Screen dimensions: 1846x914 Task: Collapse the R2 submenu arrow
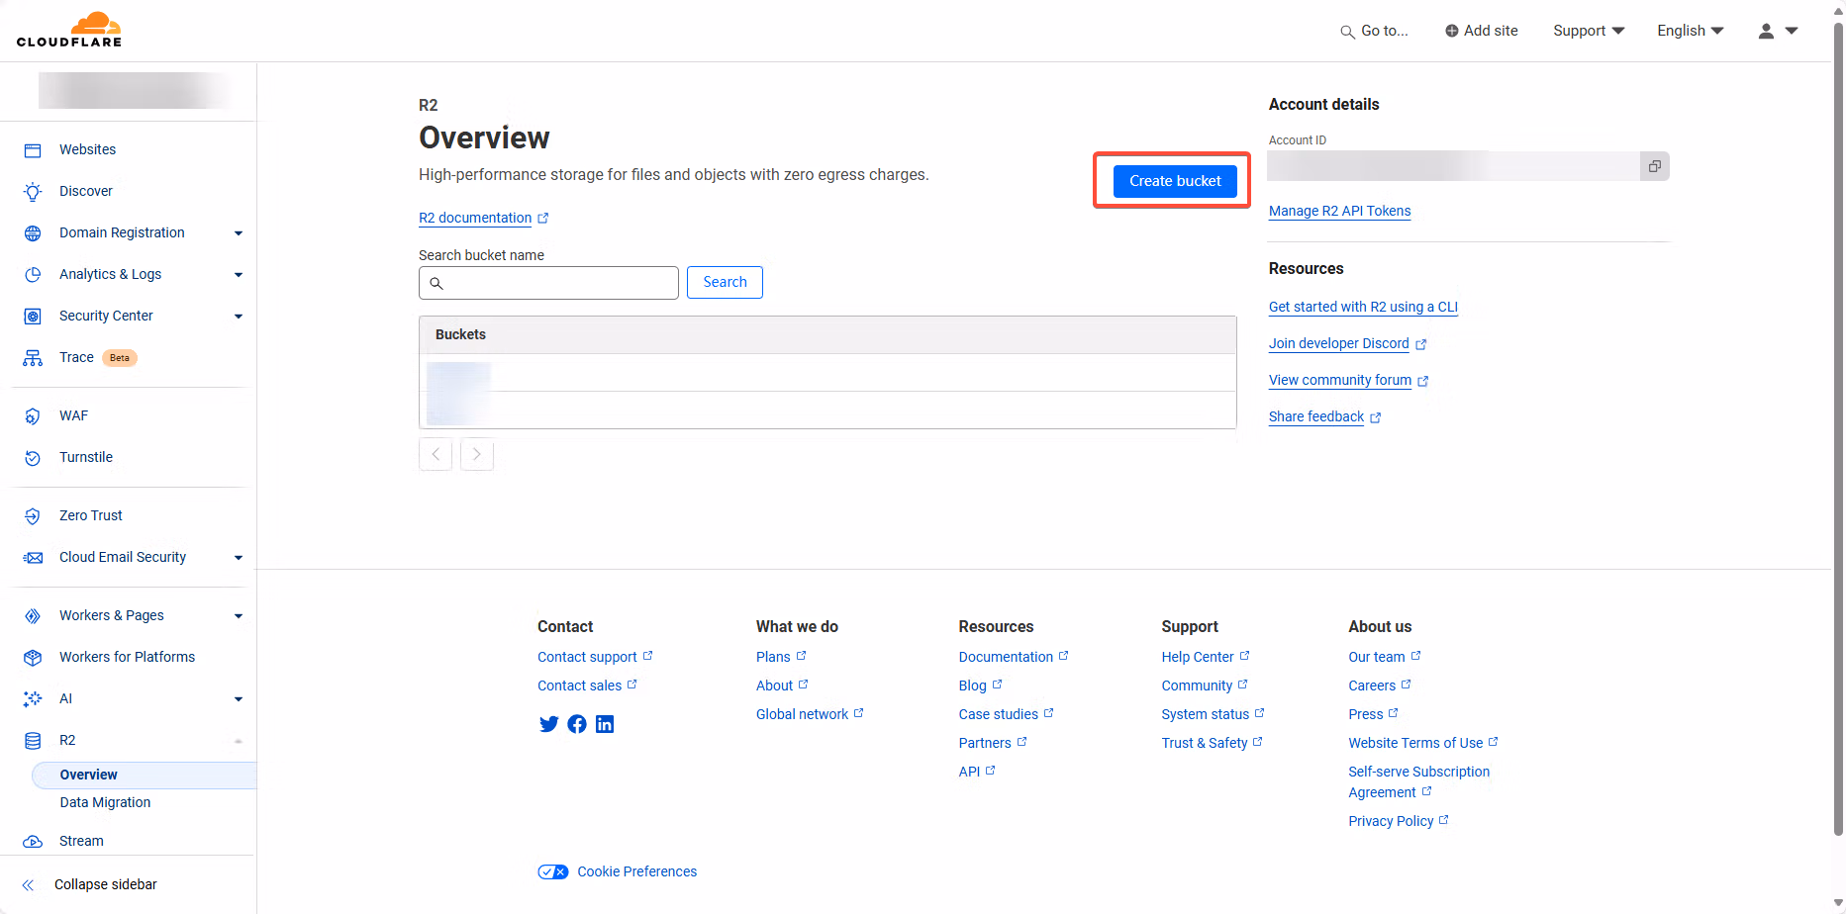[x=239, y=741]
